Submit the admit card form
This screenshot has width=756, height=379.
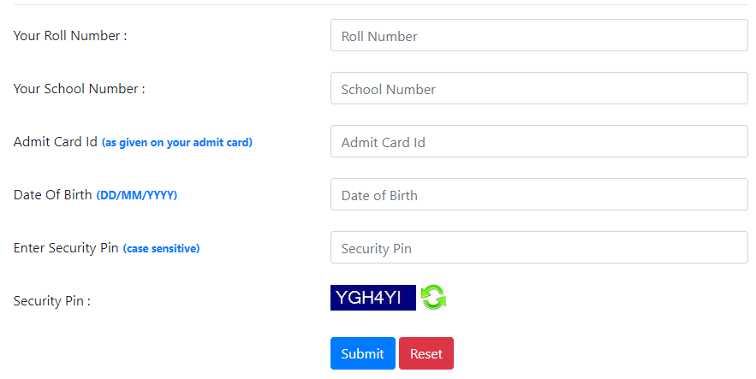362,353
